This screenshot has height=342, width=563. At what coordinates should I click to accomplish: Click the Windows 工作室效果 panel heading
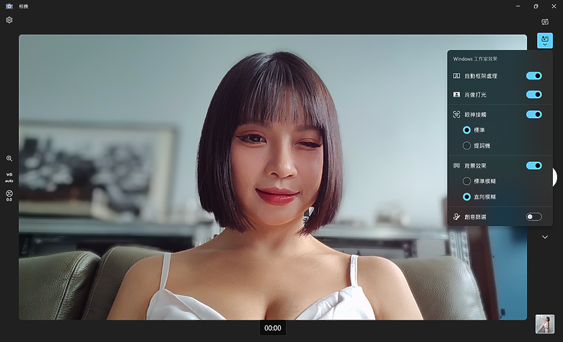[475, 59]
